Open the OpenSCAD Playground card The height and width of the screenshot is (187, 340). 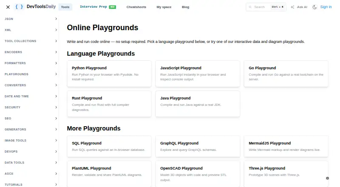pos(198,174)
